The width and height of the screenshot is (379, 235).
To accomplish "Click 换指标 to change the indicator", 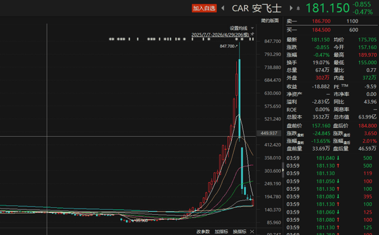I will 239,232.
